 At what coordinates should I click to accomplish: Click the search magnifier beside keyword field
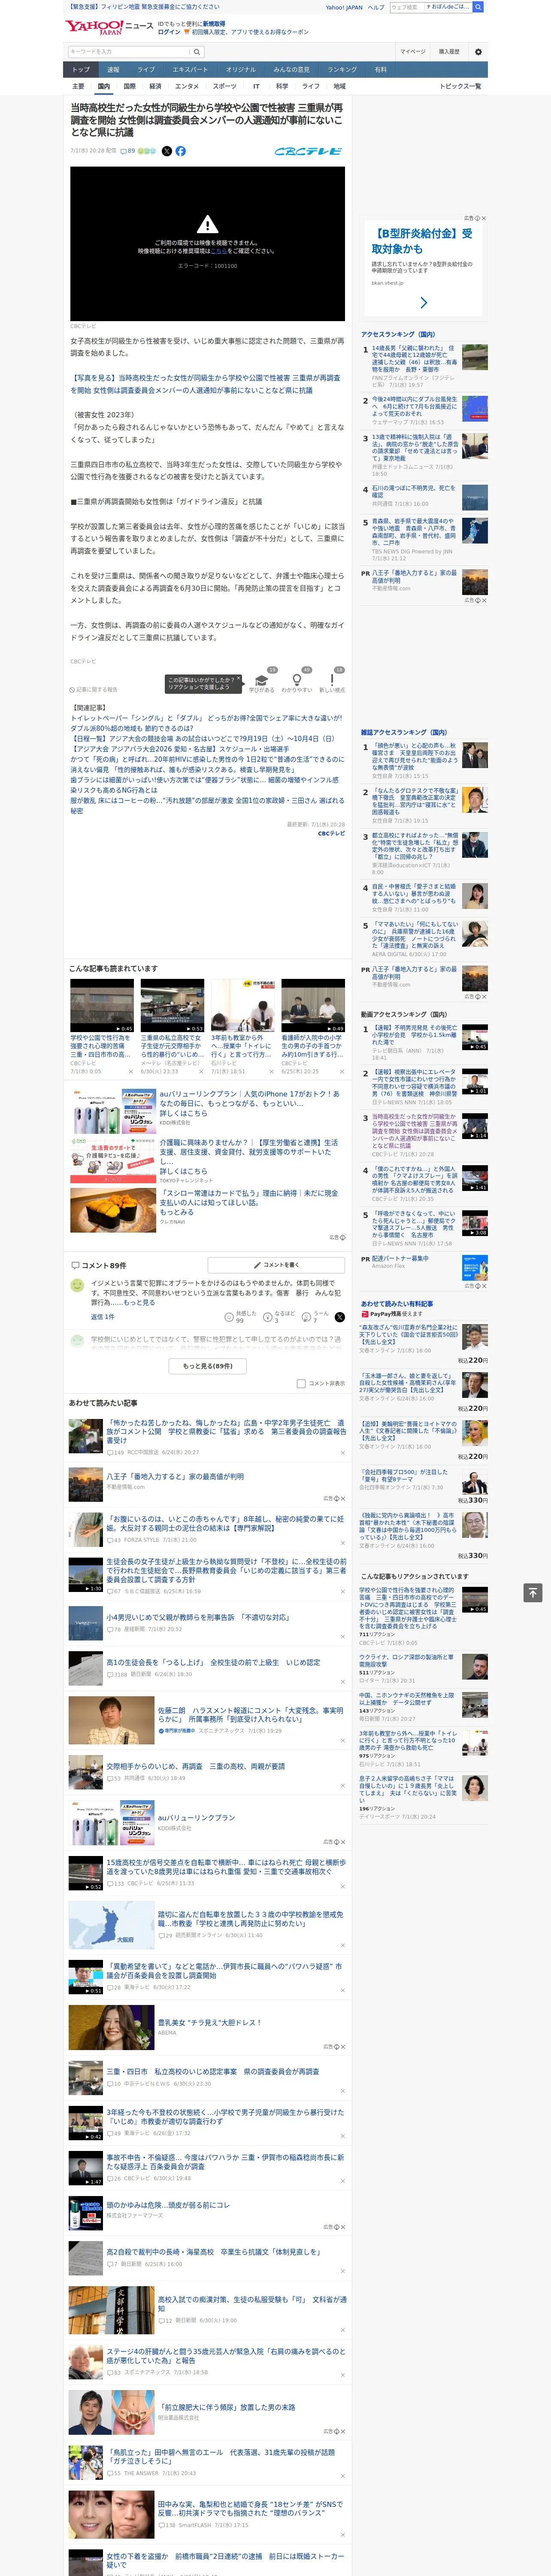click(x=197, y=51)
